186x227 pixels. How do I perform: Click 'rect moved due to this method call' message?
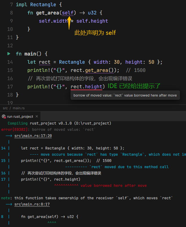point(129,167)
